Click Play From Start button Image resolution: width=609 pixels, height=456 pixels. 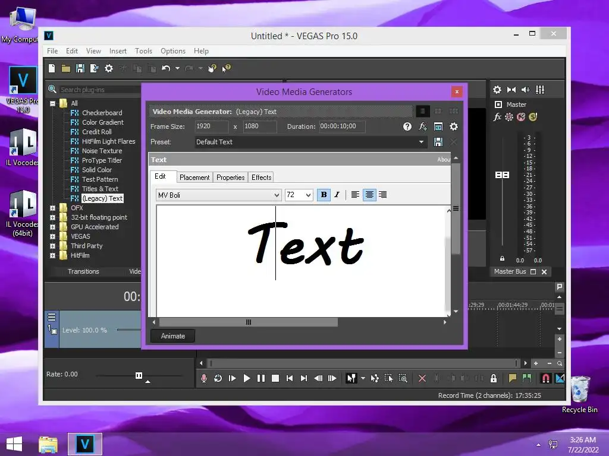[233, 378]
